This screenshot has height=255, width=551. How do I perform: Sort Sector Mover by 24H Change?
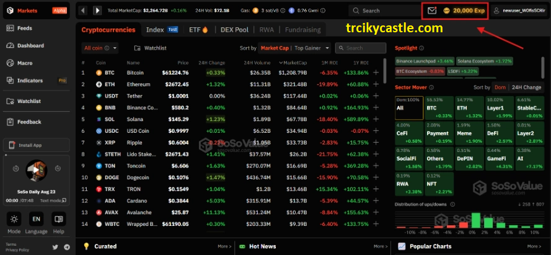[526, 87]
